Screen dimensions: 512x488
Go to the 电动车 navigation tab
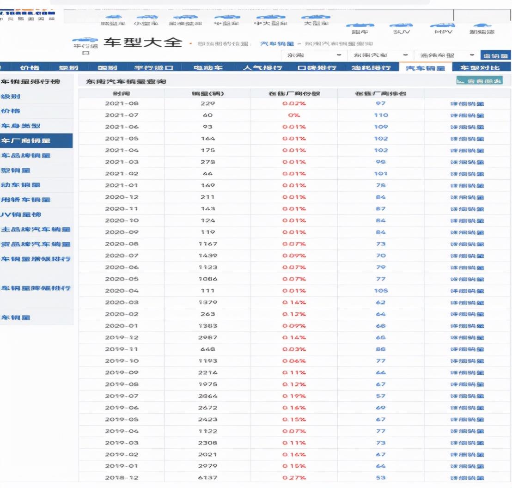208,68
